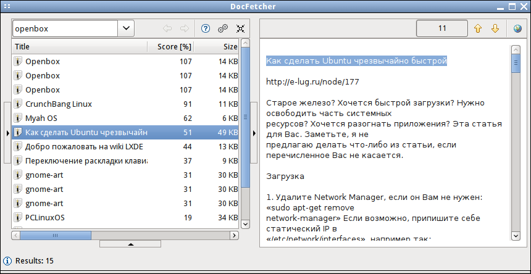Select the CrunchBang Linux result
The height and width of the screenshot is (274, 531).
pyautogui.click(x=125, y=104)
